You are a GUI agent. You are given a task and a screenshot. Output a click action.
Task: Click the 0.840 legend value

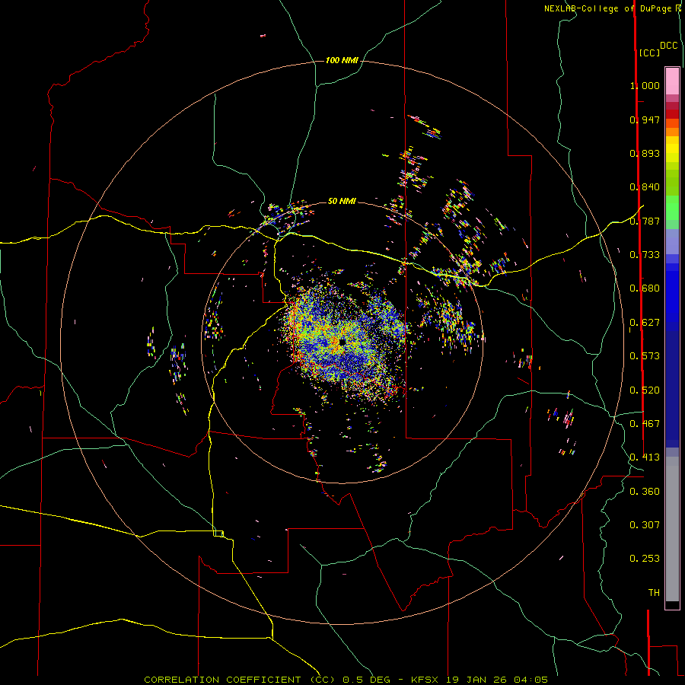coord(645,187)
